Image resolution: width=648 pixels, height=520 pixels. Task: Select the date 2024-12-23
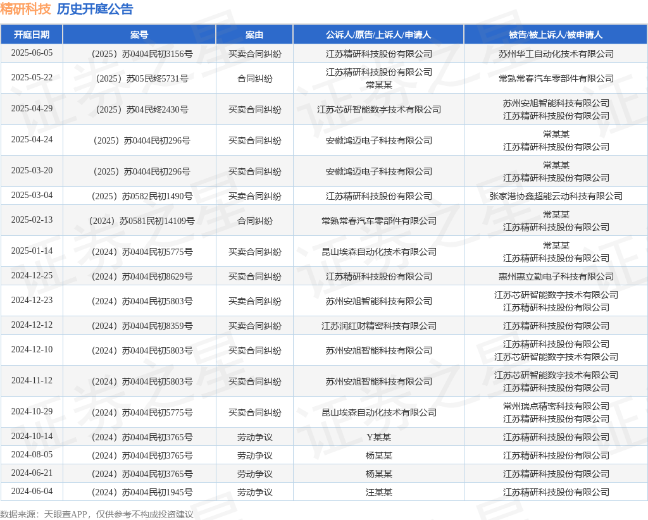point(32,300)
